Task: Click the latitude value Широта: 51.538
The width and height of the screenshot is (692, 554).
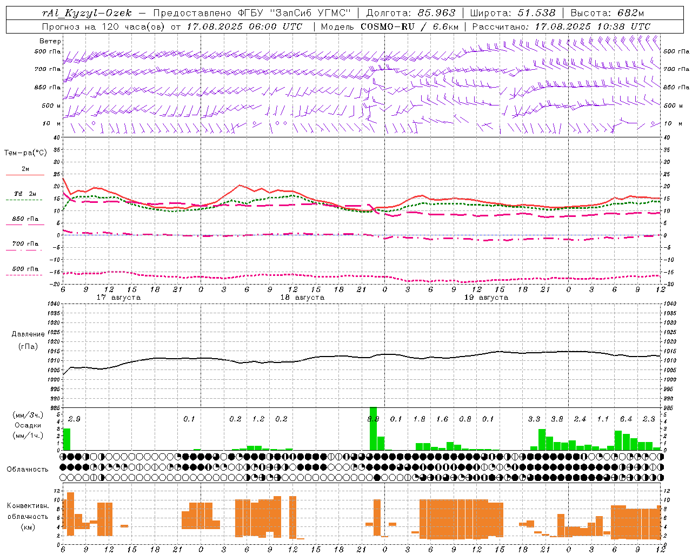Action: coord(513,13)
